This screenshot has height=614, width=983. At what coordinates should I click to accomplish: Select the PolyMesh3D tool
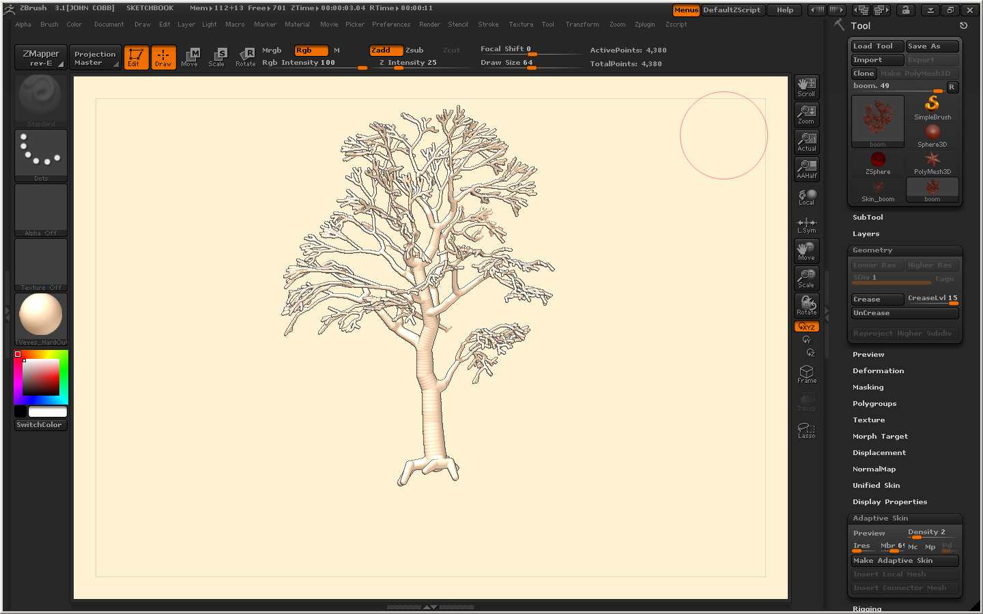[932, 163]
